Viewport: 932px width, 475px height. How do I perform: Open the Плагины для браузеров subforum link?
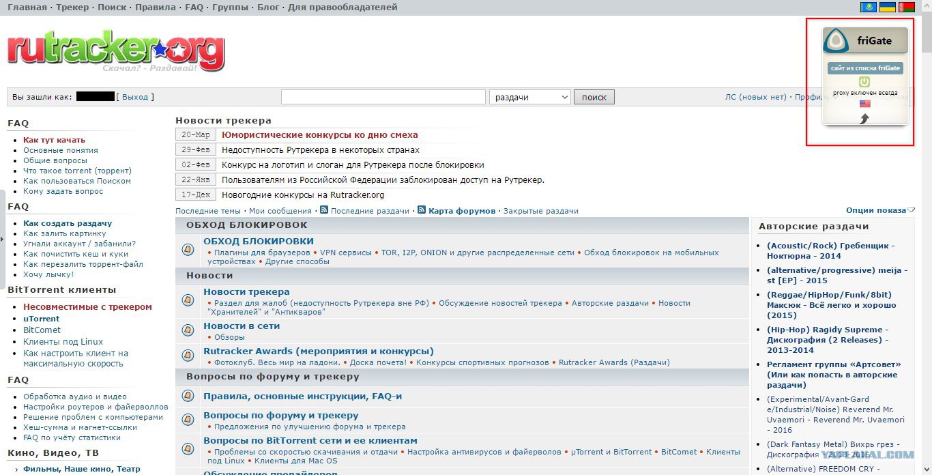pyautogui.click(x=262, y=253)
